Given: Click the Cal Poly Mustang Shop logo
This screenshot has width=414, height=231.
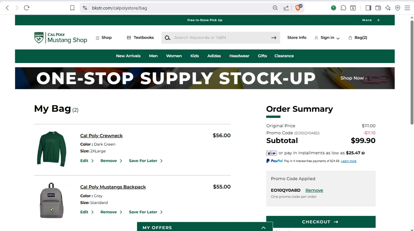Looking at the screenshot, I should (x=61, y=38).
